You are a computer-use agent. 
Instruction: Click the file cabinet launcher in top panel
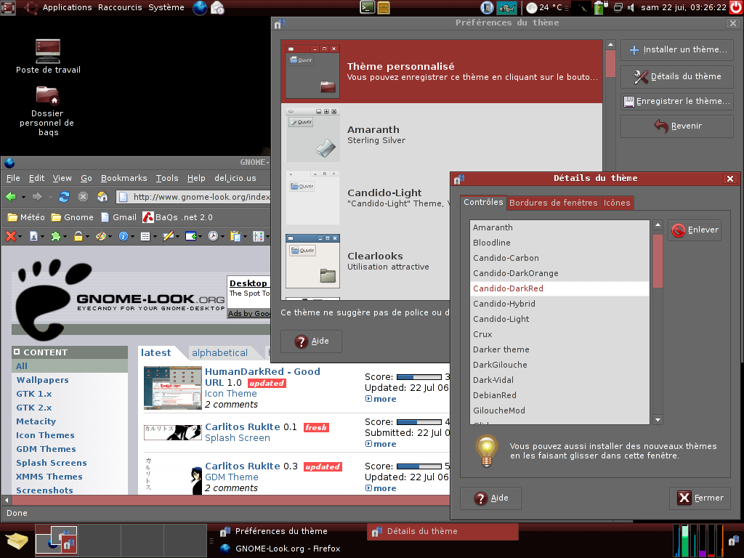[x=384, y=7]
